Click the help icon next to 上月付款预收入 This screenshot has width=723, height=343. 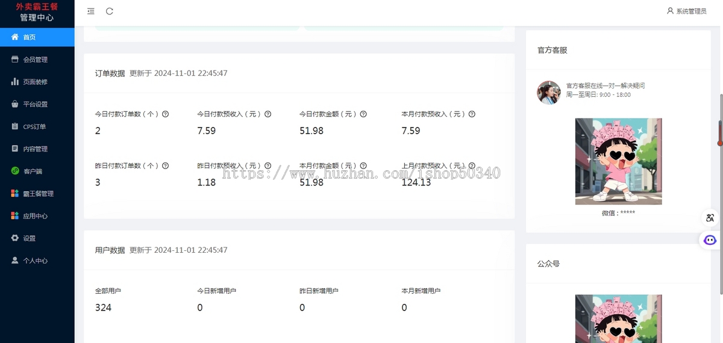click(x=472, y=165)
